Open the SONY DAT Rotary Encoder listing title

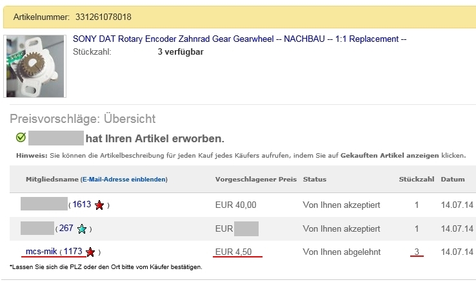[x=239, y=39]
